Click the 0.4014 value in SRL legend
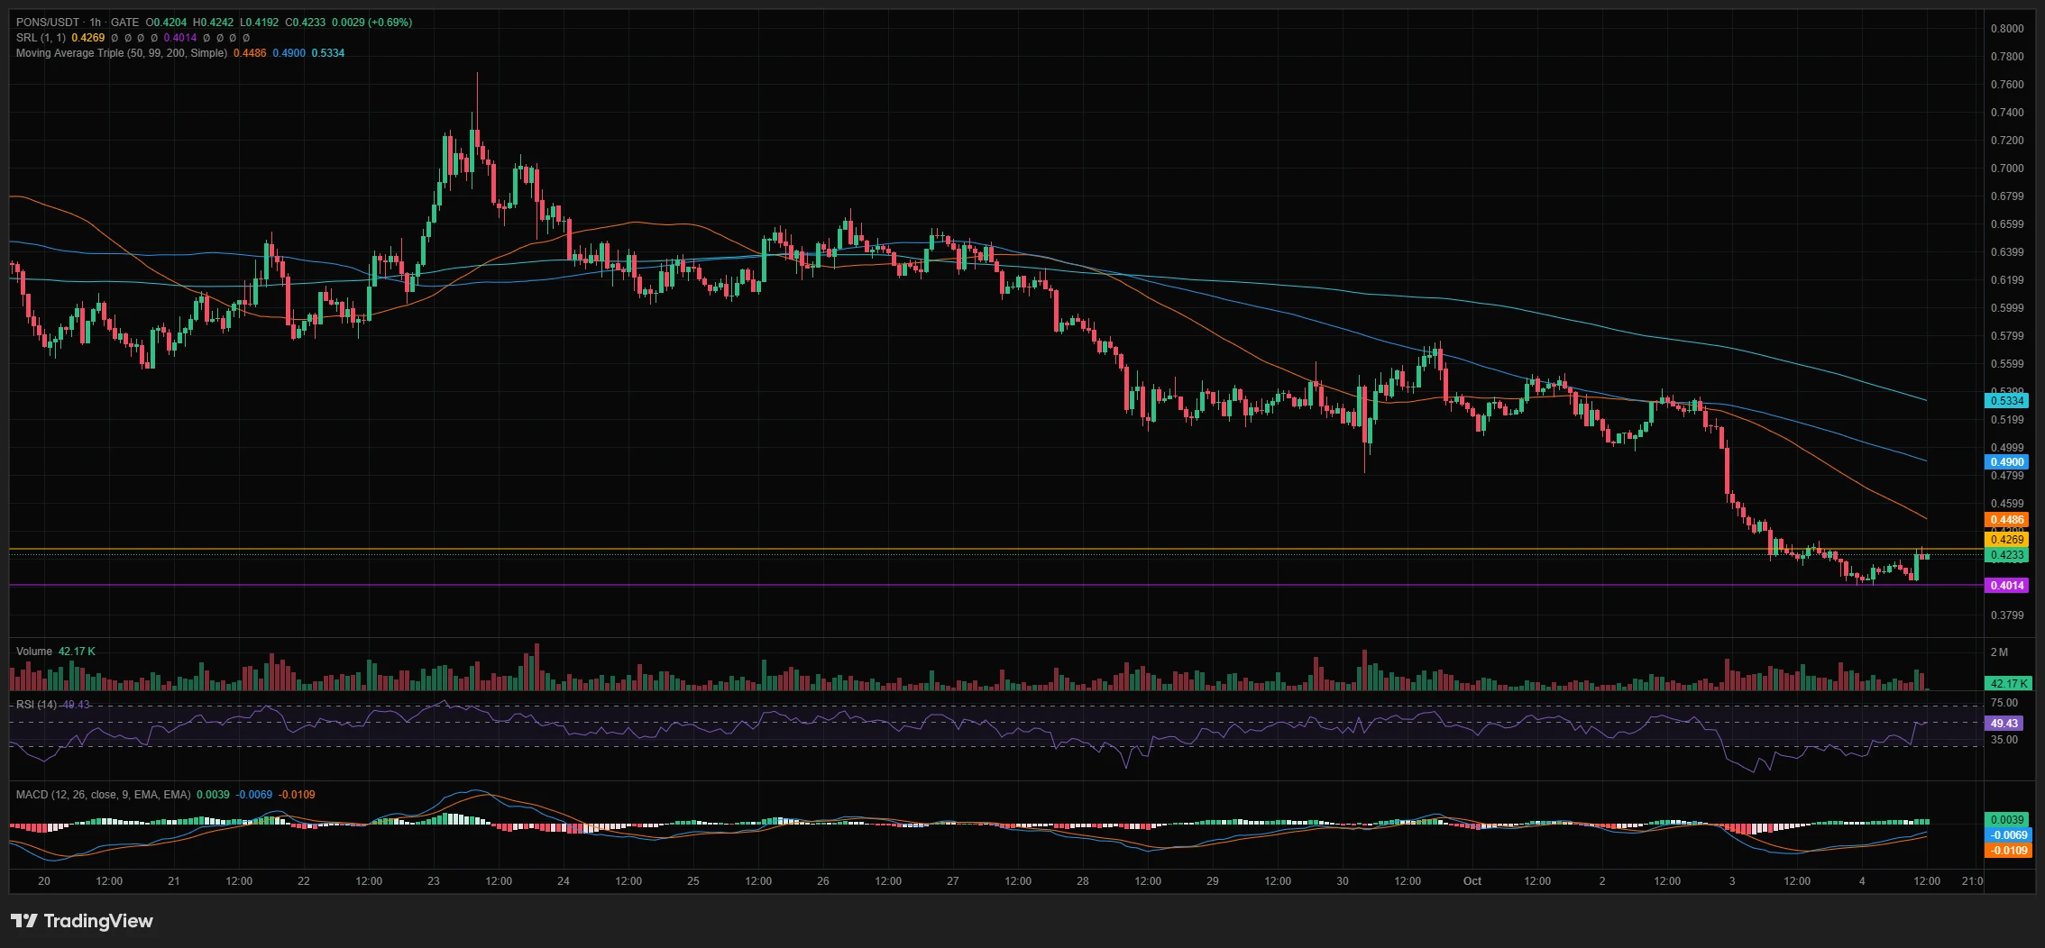2045x948 pixels. (180, 38)
